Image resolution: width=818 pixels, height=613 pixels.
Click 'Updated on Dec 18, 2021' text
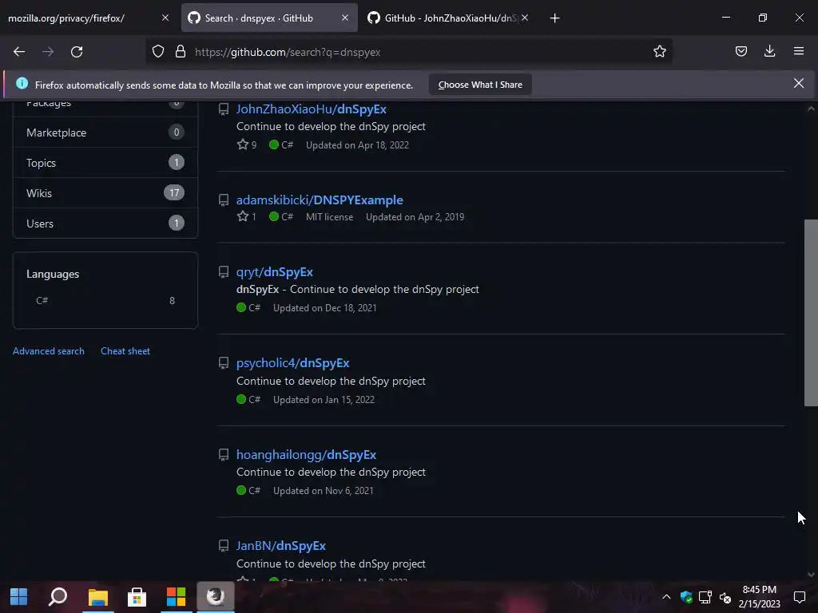[x=324, y=308]
